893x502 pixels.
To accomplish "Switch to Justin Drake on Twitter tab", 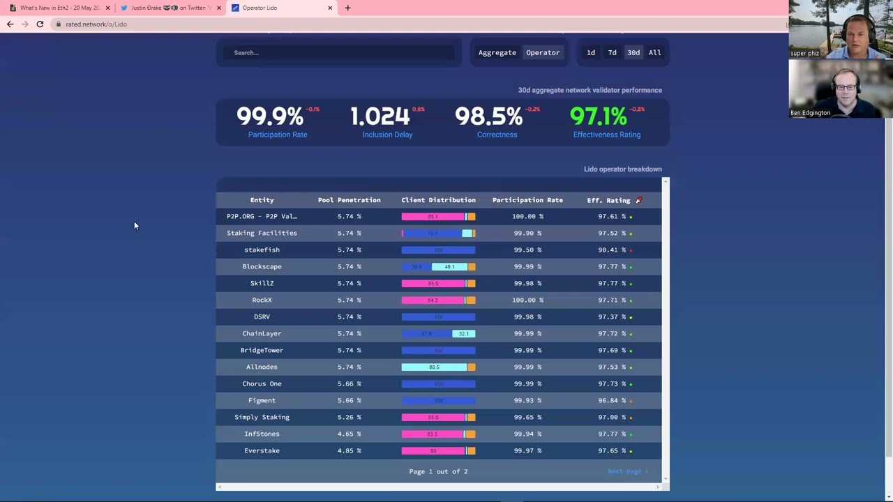I will coord(171,8).
